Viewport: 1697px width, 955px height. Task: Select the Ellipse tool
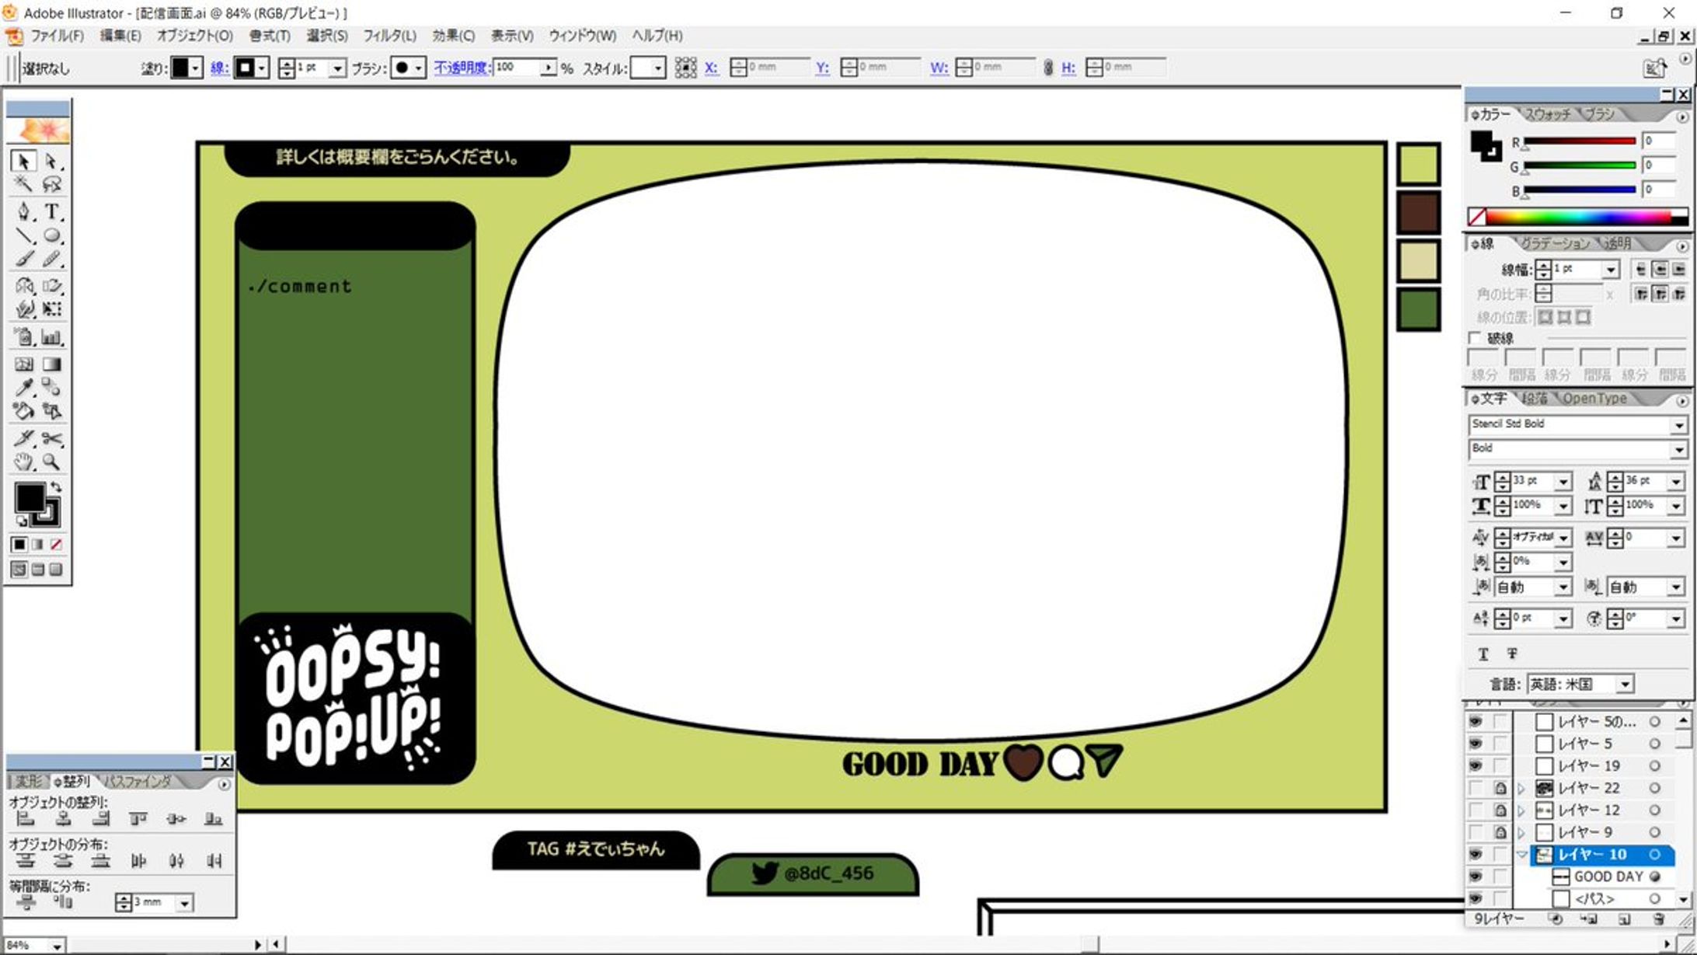point(51,235)
